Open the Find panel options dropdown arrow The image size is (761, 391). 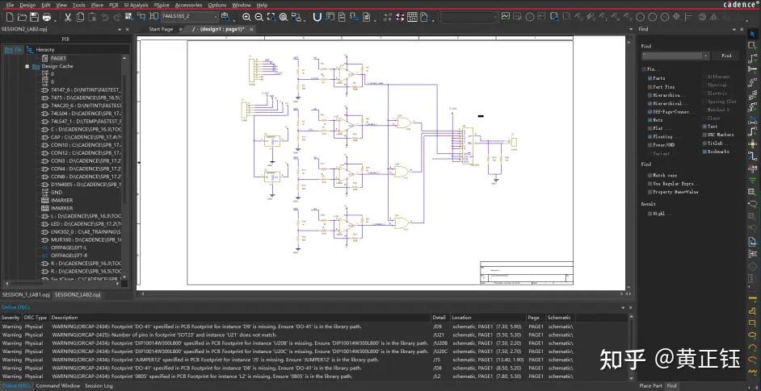[x=734, y=30]
